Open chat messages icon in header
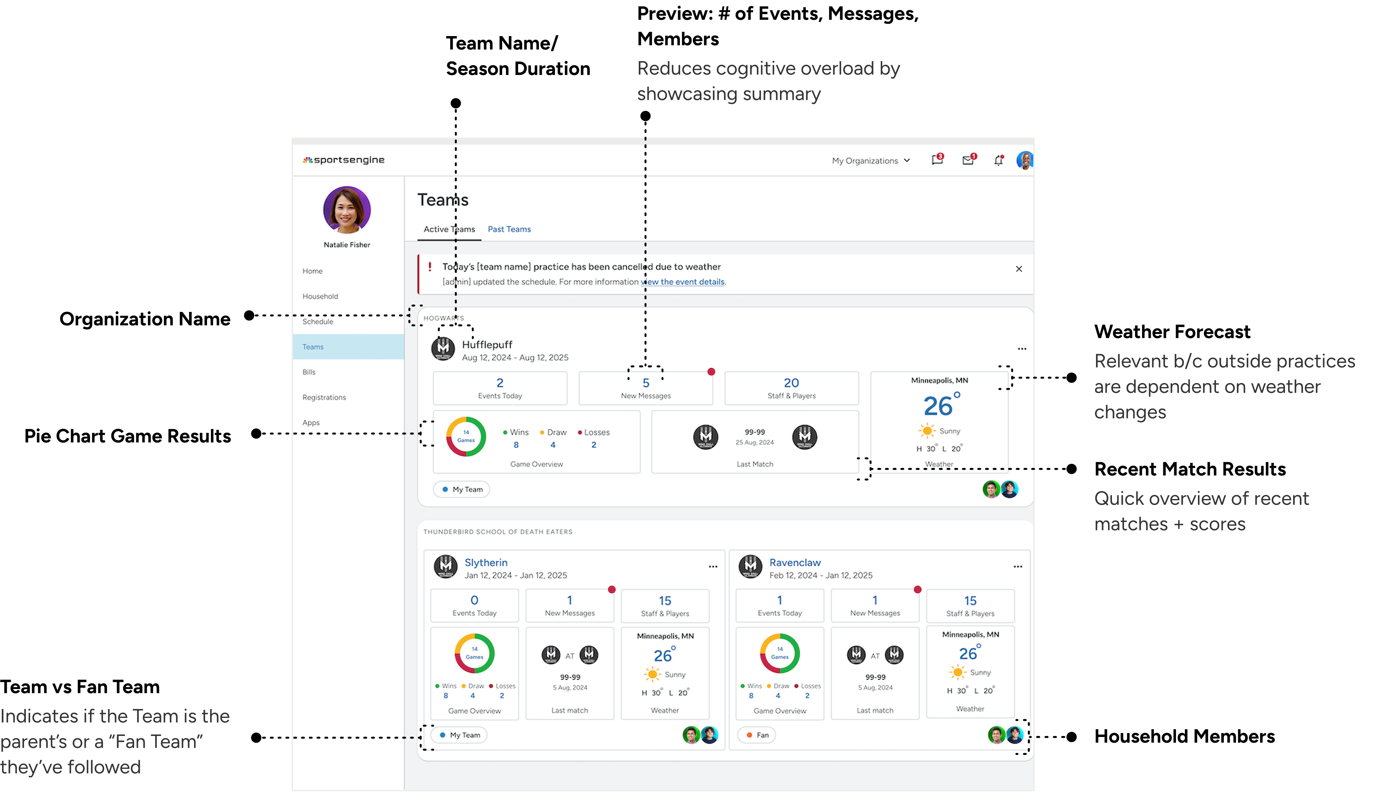Screen dimensions: 1400x801 (x=936, y=160)
